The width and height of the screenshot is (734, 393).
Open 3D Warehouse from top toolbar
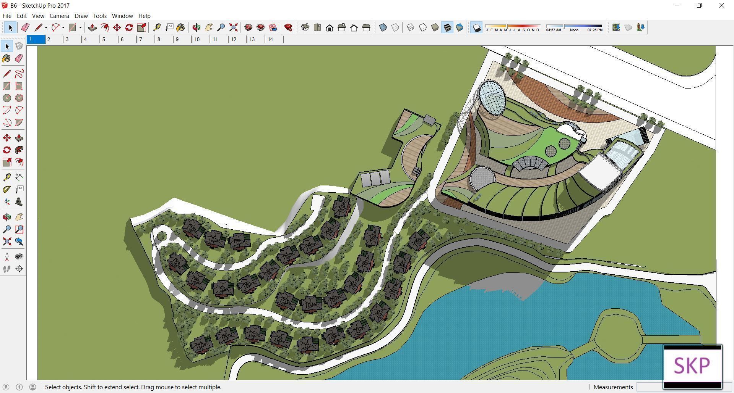[x=248, y=27]
